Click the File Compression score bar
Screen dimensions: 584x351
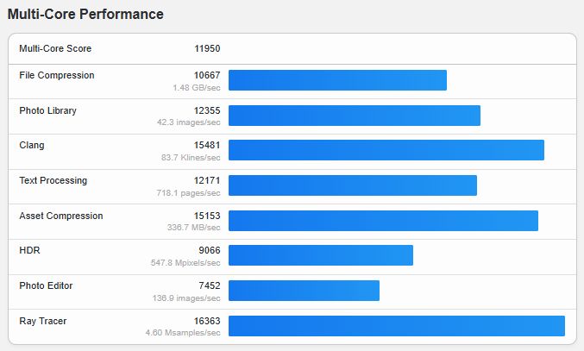[337, 80]
